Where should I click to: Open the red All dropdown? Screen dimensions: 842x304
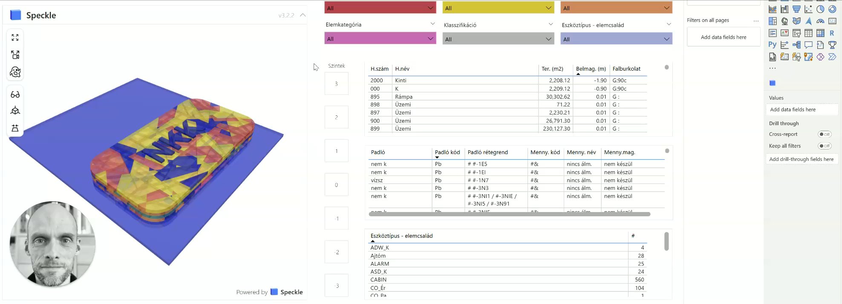(x=380, y=8)
